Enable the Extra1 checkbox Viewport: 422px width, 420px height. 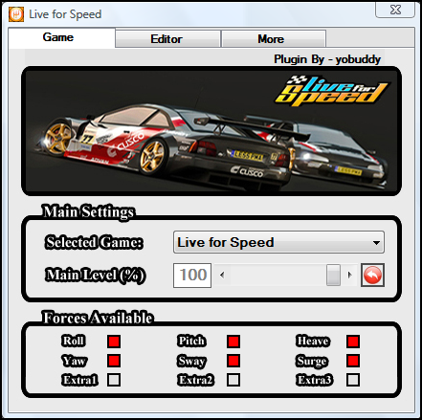[114, 380]
